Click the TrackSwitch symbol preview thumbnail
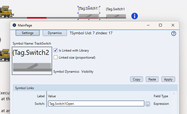 tap(32, 61)
